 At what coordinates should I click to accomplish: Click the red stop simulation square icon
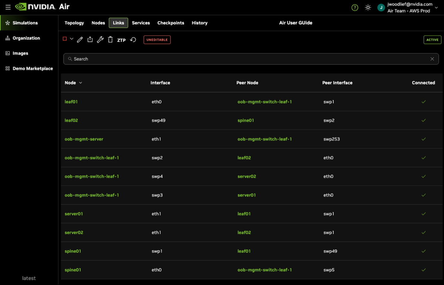click(x=65, y=39)
